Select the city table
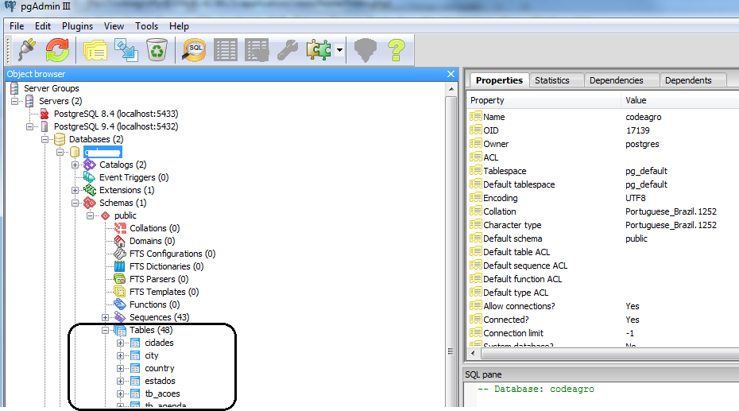 point(151,355)
